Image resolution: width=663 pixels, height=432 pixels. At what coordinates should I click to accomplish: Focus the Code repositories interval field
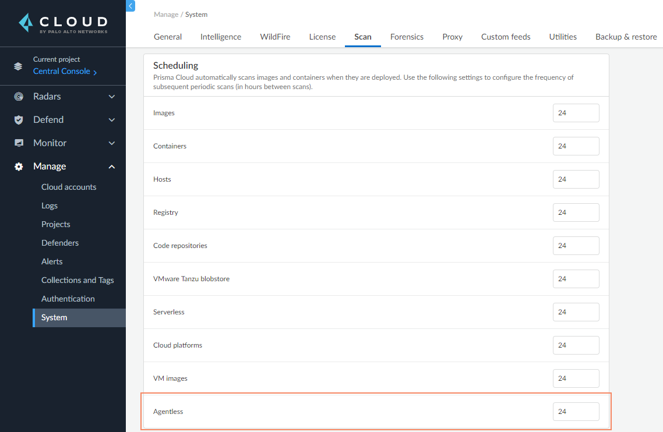click(576, 246)
